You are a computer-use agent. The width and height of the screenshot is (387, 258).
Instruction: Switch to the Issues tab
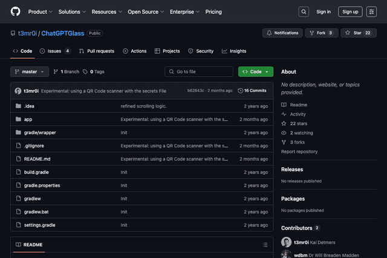coord(55,51)
